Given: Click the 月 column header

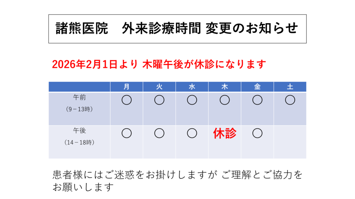Looking at the screenshot, I should (x=127, y=87).
